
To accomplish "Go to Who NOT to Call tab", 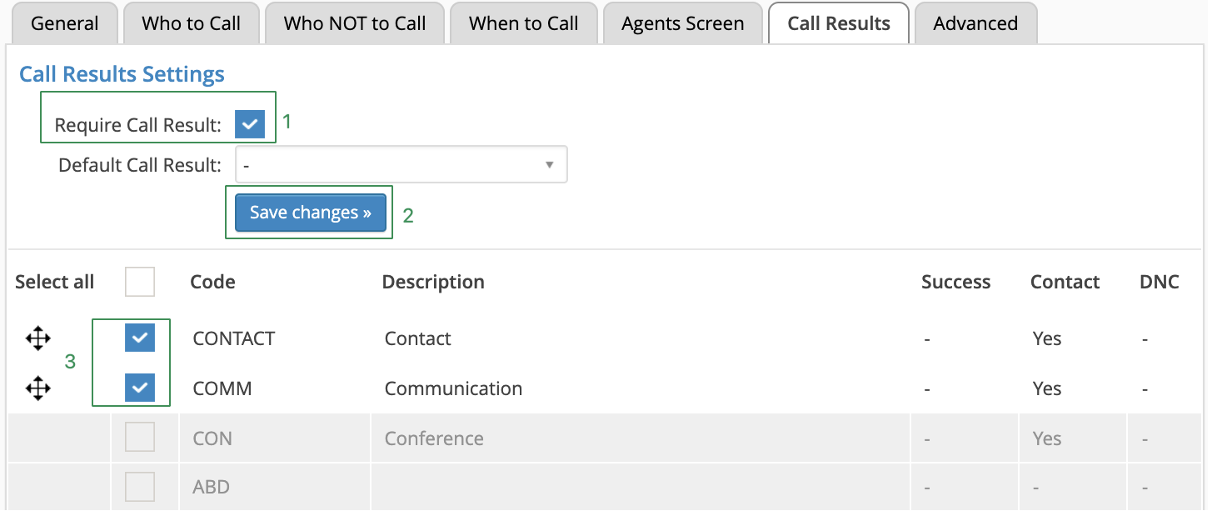I will point(355,23).
